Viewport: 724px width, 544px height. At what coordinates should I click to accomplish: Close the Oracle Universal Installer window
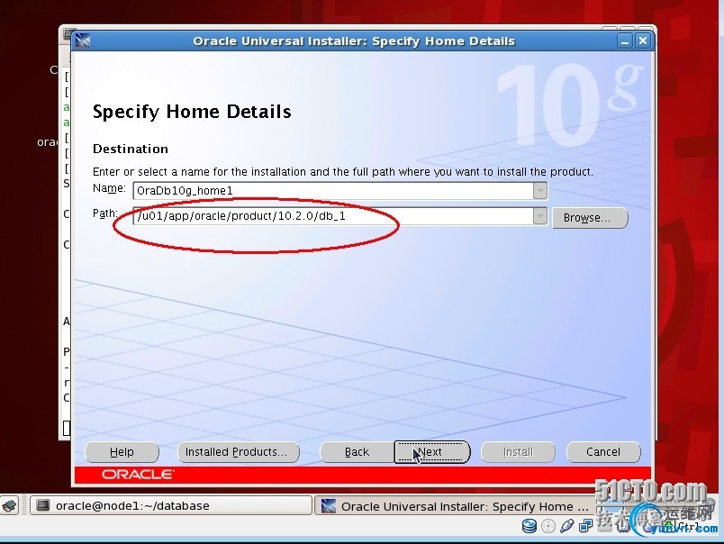tap(643, 41)
